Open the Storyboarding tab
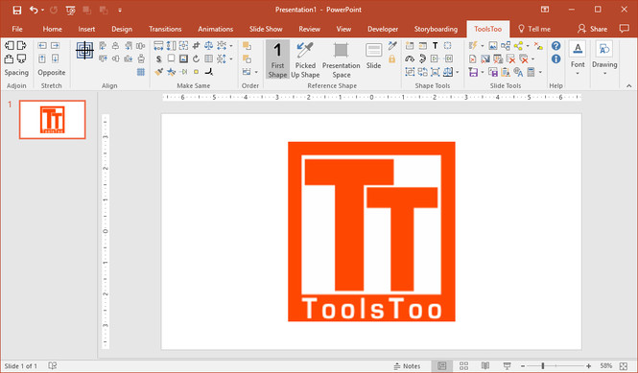 (436, 29)
